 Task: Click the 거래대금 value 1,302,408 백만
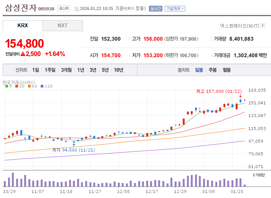(250, 55)
